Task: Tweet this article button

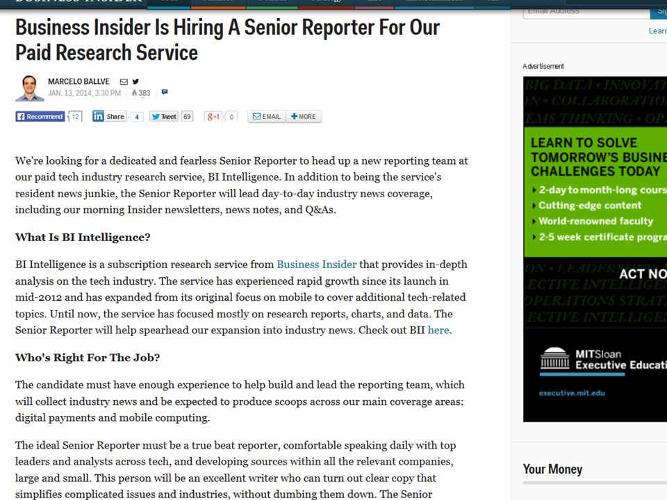Action: tap(163, 117)
